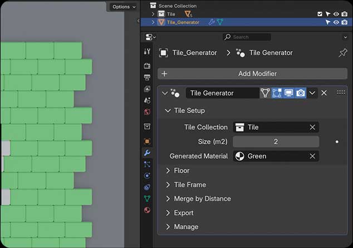Clear the Generated Material Green field

click(x=312, y=156)
